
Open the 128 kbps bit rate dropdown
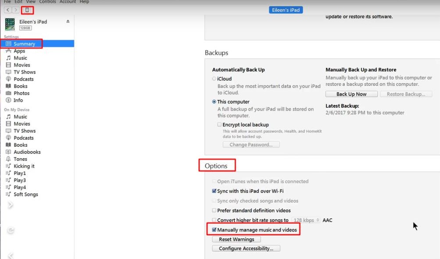[x=306, y=220]
